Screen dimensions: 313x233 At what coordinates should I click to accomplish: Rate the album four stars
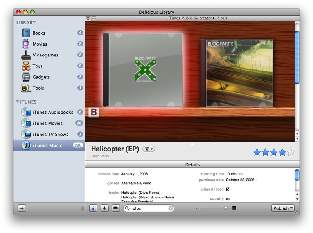[x=282, y=152]
